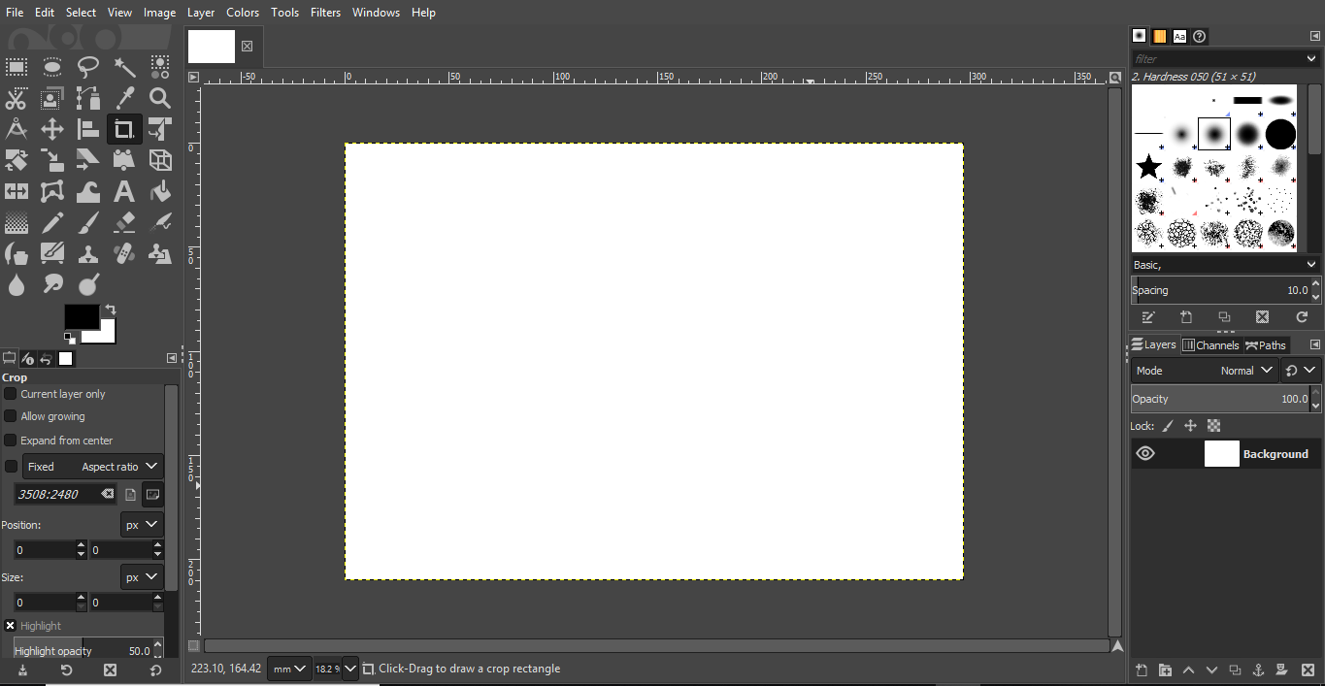Viewport: 1325px width, 686px height.
Task: Select the Ellipse Select tool
Action: [52, 67]
